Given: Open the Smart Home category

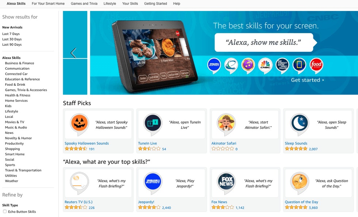Looking at the screenshot, I should [x=15, y=154].
